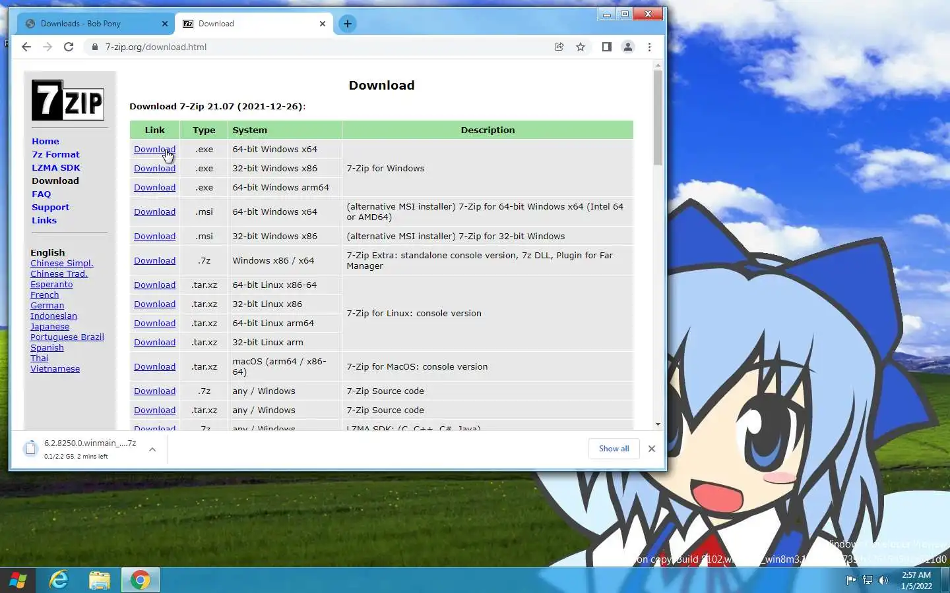Go back using the browser back arrow
The height and width of the screenshot is (593, 950).
(x=26, y=47)
